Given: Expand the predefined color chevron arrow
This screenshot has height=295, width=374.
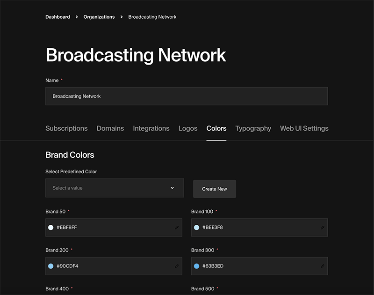Looking at the screenshot, I should click(x=172, y=188).
